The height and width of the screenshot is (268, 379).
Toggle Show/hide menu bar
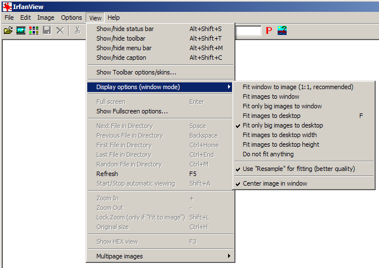(160, 48)
